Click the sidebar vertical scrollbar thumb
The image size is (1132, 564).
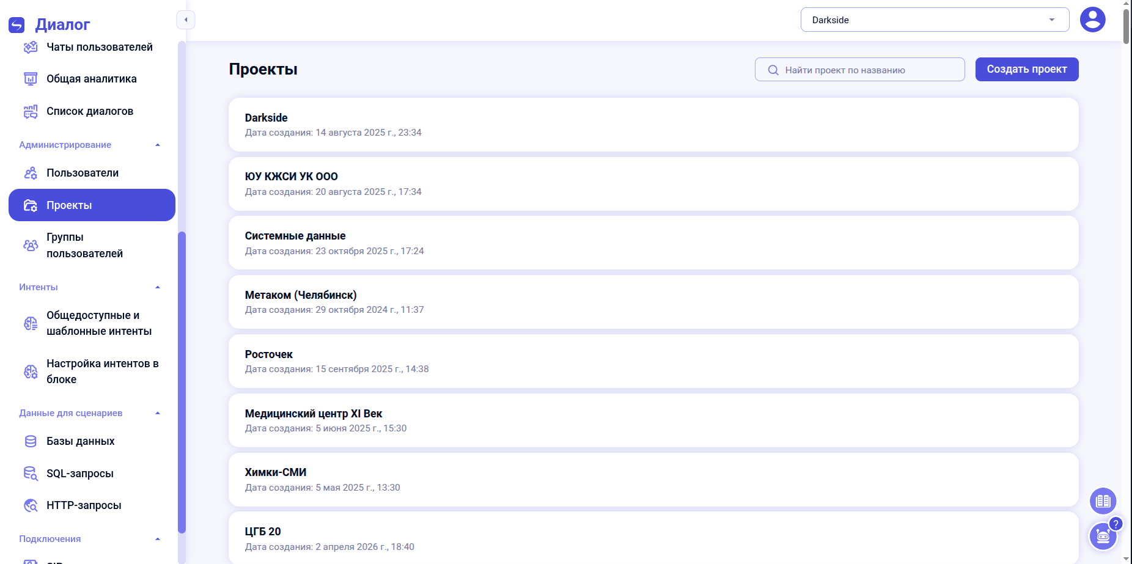pyautogui.click(x=182, y=382)
